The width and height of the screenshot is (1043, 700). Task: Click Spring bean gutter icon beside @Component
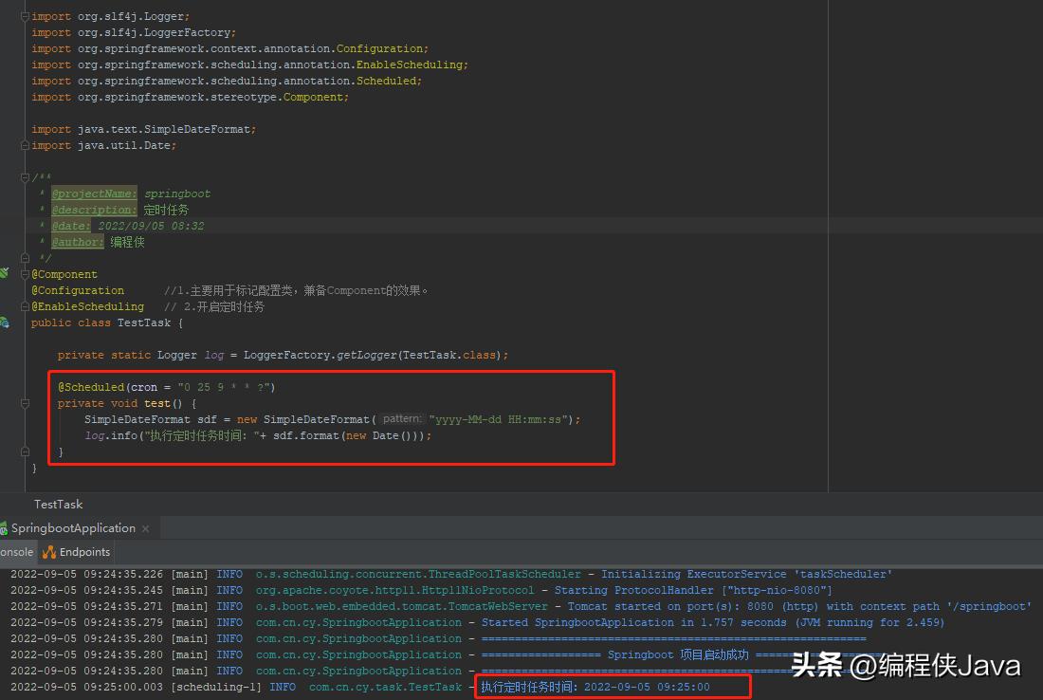pyautogui.click(x=4, y=274)
